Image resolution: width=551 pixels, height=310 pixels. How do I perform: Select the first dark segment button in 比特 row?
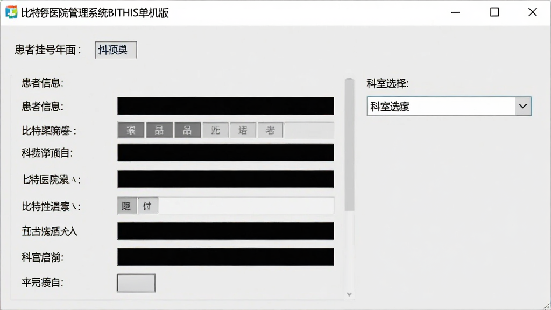[131, 130]
